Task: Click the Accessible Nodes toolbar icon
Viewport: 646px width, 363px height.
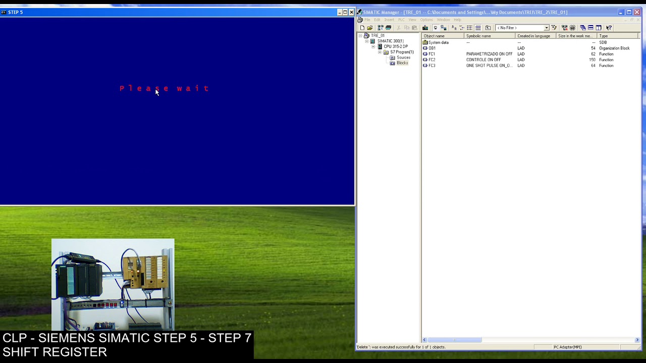Action: coord(380,28)
